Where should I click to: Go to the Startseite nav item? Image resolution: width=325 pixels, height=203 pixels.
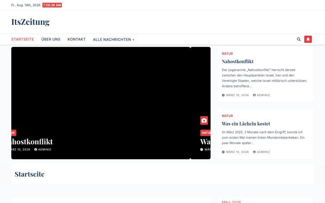click(23, 39)
